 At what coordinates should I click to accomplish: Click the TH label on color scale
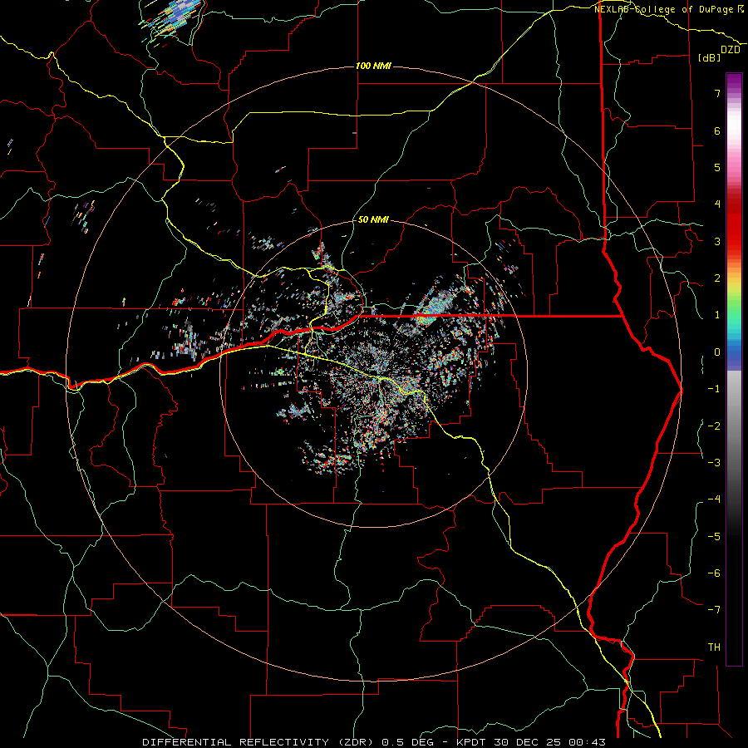[714, 647]
